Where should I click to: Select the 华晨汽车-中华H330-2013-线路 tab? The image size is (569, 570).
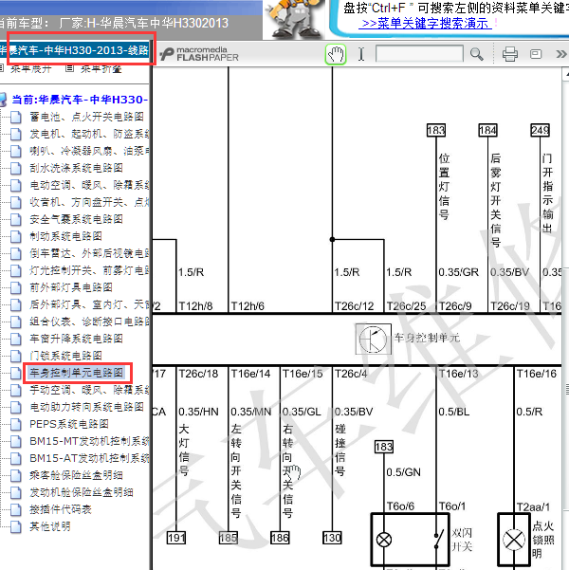click(x=75, y=50)
